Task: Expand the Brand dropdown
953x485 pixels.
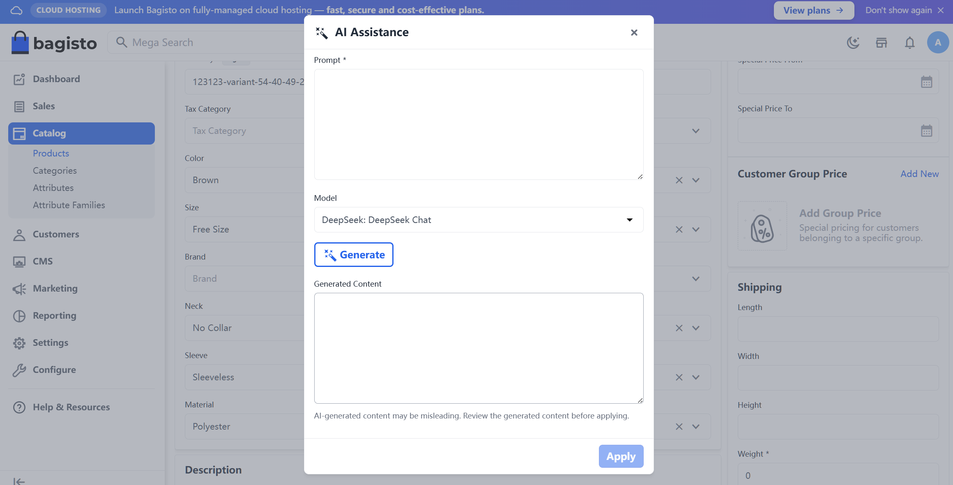Action: 695,279
